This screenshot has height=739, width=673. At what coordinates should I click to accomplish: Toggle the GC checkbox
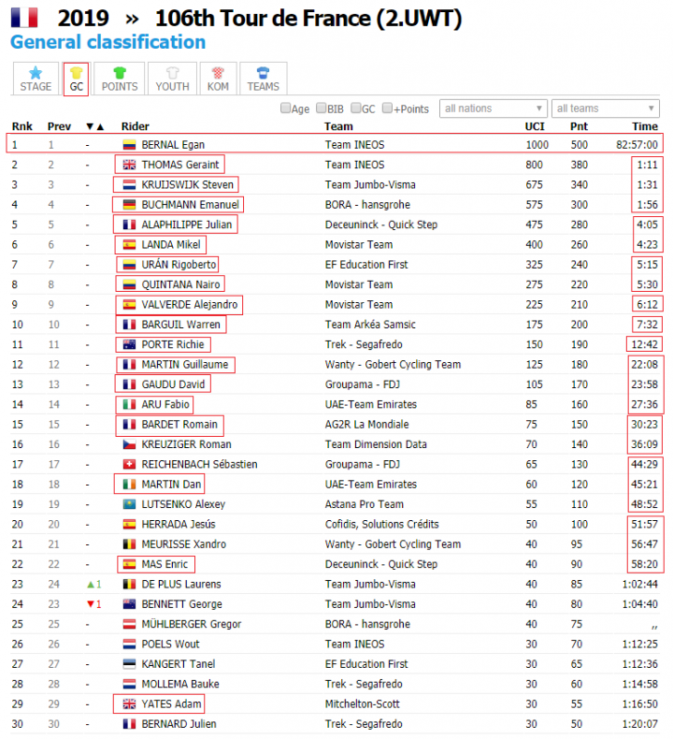(356, 109)
